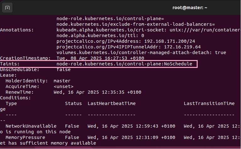Click the LastHeartbeatTime column header
Screen dimensions: 241x149
pyautogui.click(x=112, y=103)
